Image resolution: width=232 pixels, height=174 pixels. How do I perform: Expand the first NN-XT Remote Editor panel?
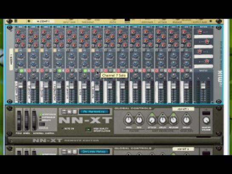[11, 141]
